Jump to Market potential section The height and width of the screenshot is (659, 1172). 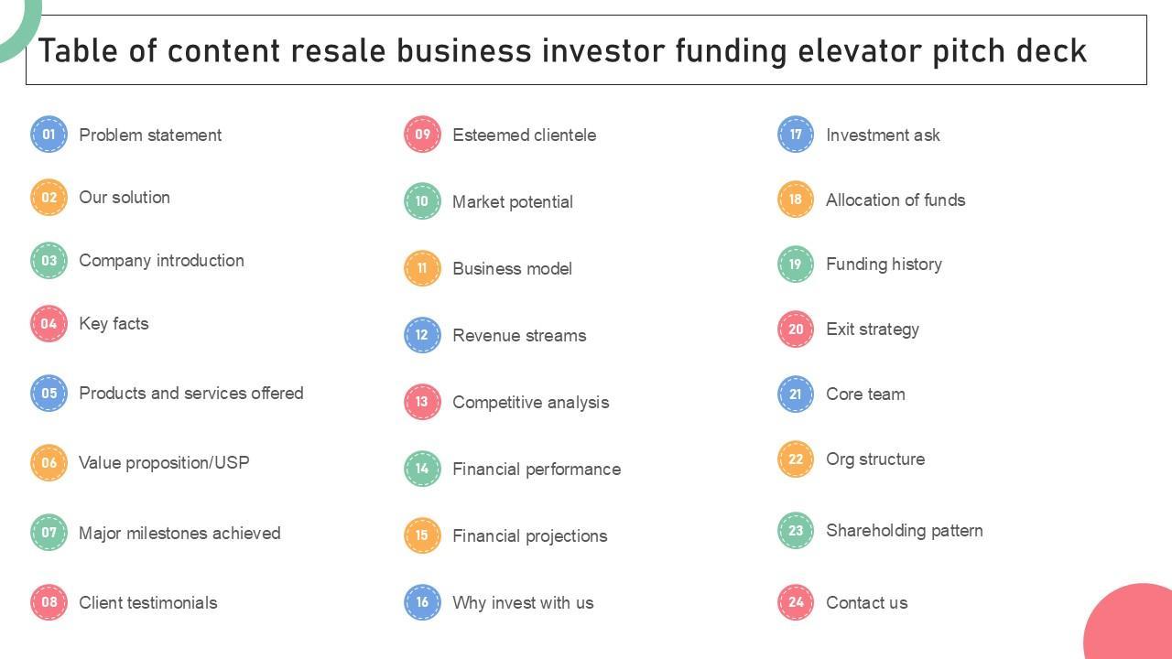[512, 202]
